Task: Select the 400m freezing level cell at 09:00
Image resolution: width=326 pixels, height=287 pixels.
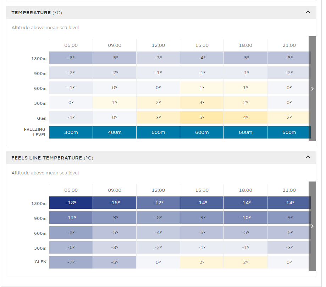Action: click(115, 132)
